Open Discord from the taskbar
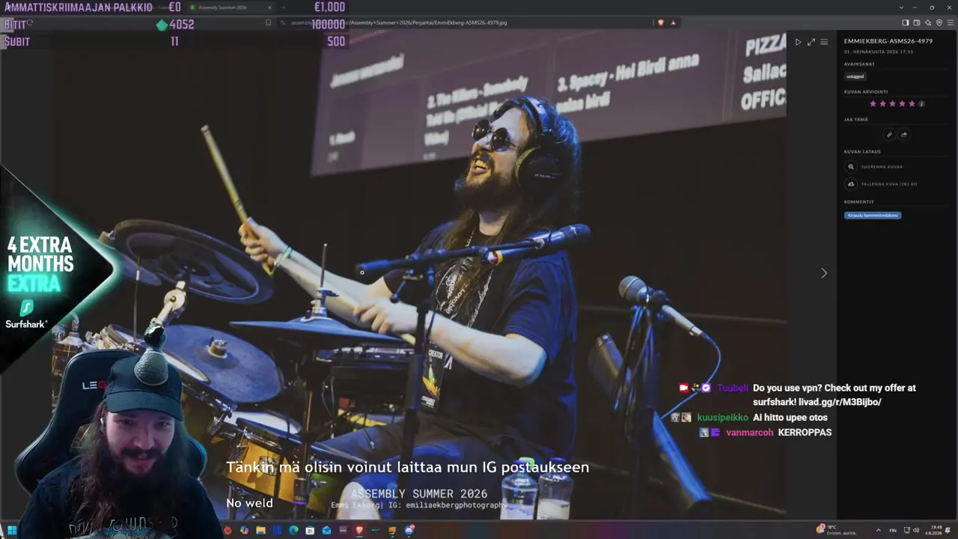 [409, 531]
